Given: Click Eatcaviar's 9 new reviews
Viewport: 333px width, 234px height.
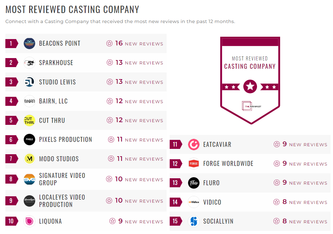Looking at the screenshot, I should coord(300,145).
